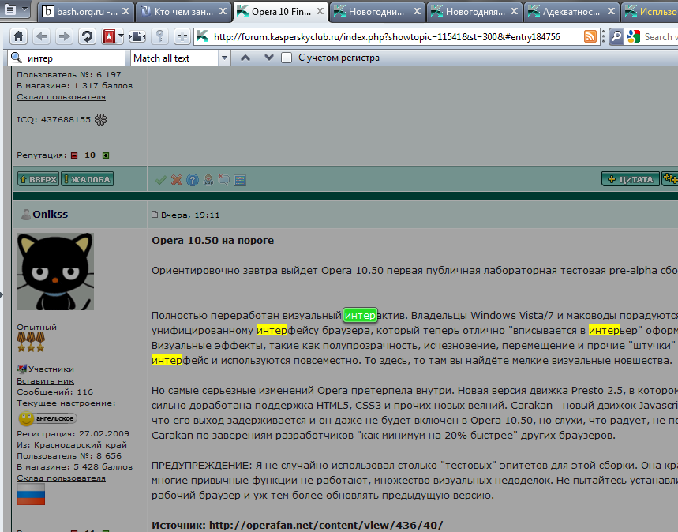Click the ВВЕРХ button

pos(38,179)
